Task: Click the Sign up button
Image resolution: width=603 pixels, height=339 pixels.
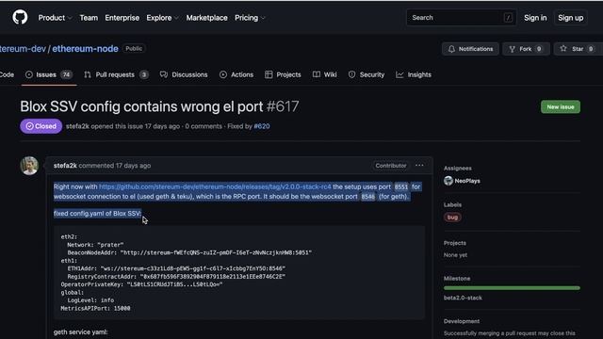Action: tap(570, 18)
